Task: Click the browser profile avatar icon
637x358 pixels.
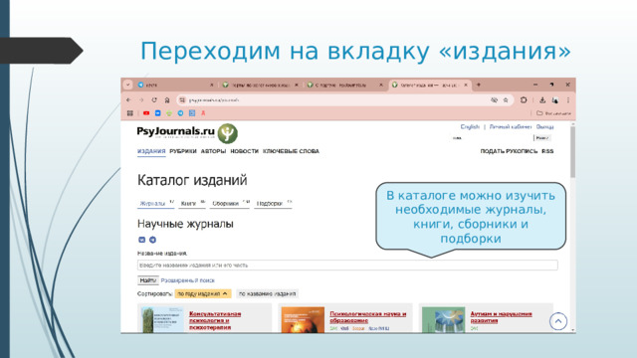Action: [555, 99]
